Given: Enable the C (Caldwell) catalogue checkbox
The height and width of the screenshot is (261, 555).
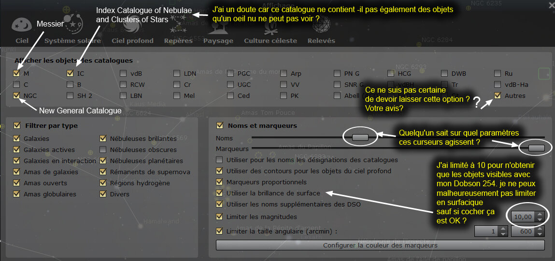Looking at the screenshot, I should coord(16,84).
